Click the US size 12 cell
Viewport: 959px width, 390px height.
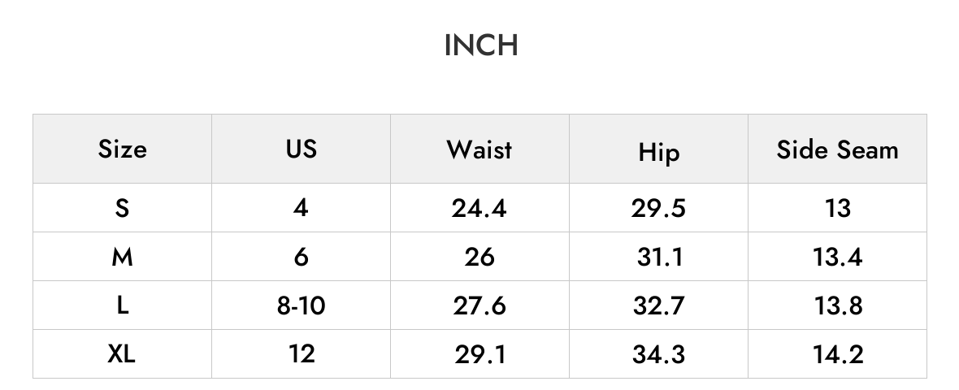pos(302,354)
